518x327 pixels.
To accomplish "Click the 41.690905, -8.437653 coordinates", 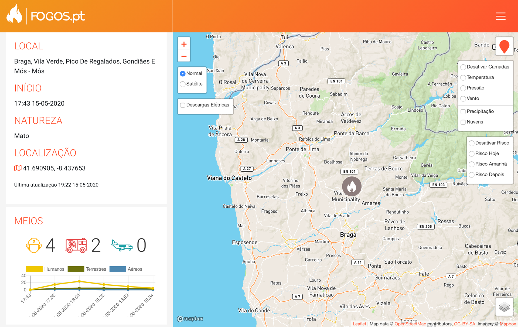I will [54, 168].
